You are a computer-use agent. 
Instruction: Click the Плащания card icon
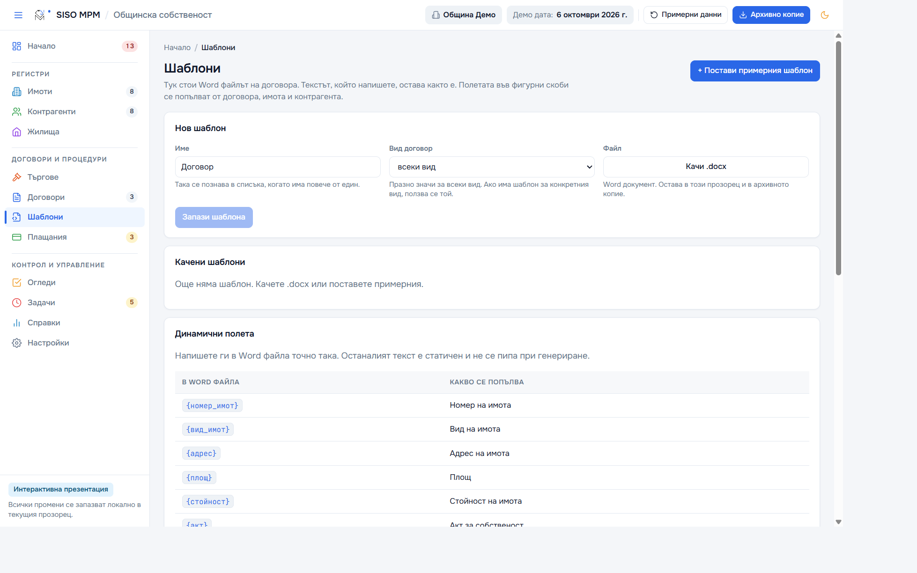coord(17,237)
